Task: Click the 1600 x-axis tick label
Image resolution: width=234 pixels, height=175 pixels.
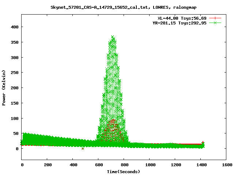Action: [x=227, y=165]
